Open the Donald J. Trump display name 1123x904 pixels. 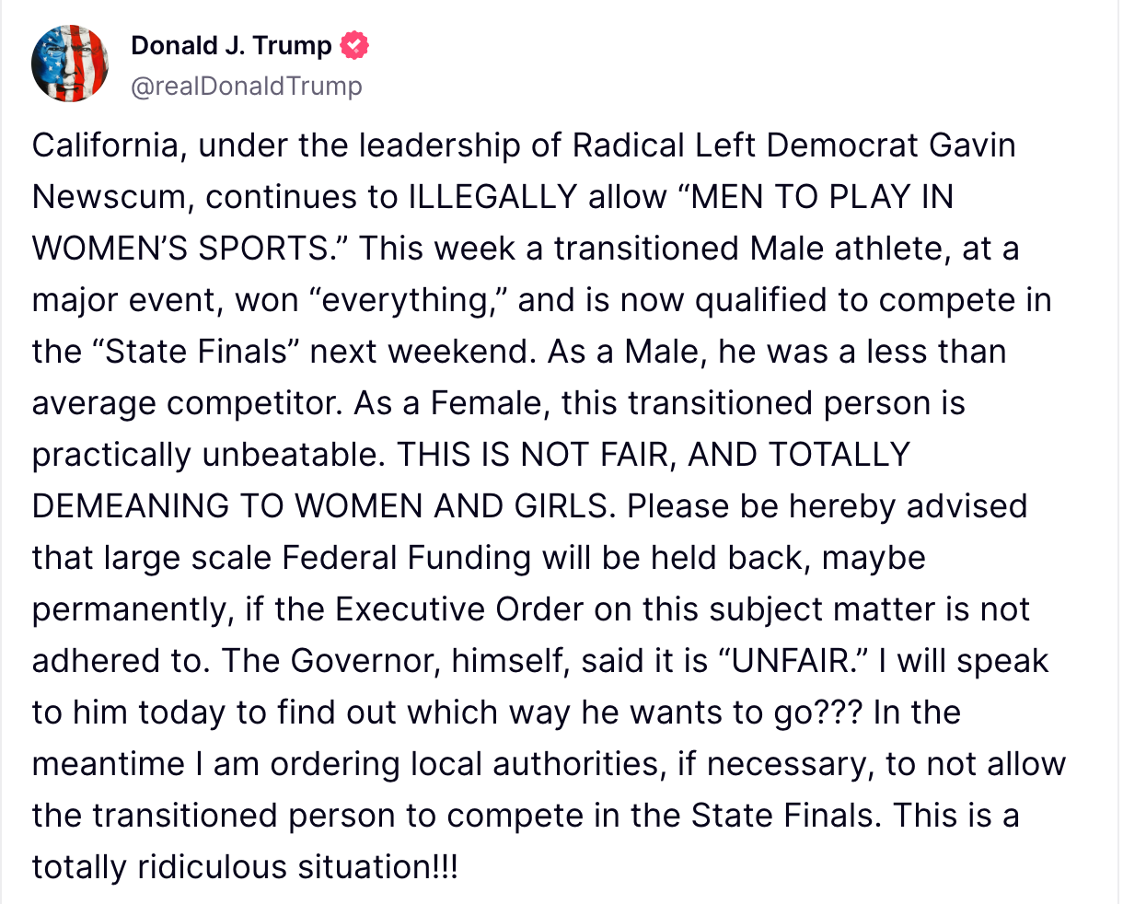coord(231,45)
